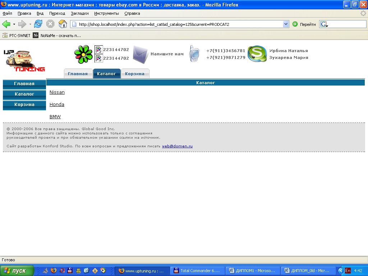
Task: Open the PTC-SWNET bookmark
Action: (x=17, y=36)
